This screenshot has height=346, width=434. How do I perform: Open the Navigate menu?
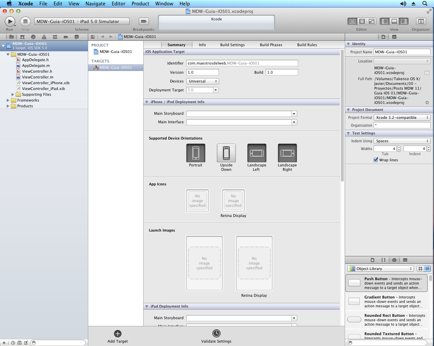coord(95,4)
